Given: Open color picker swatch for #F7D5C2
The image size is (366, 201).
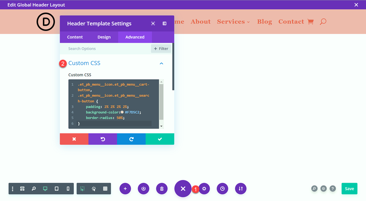Looking at the screenshot, I should [x=122, y=112].
